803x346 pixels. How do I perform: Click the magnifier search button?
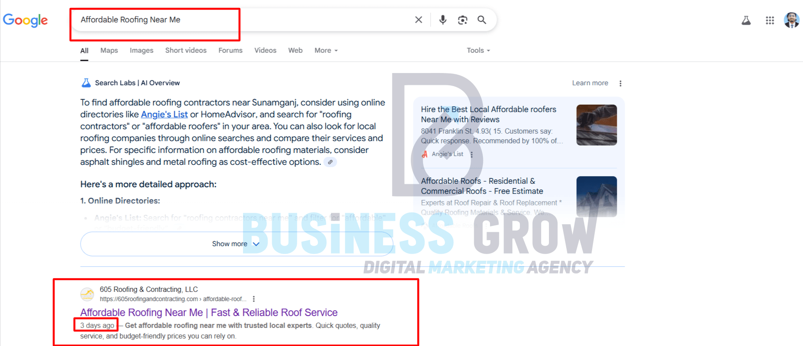[482, 20]
